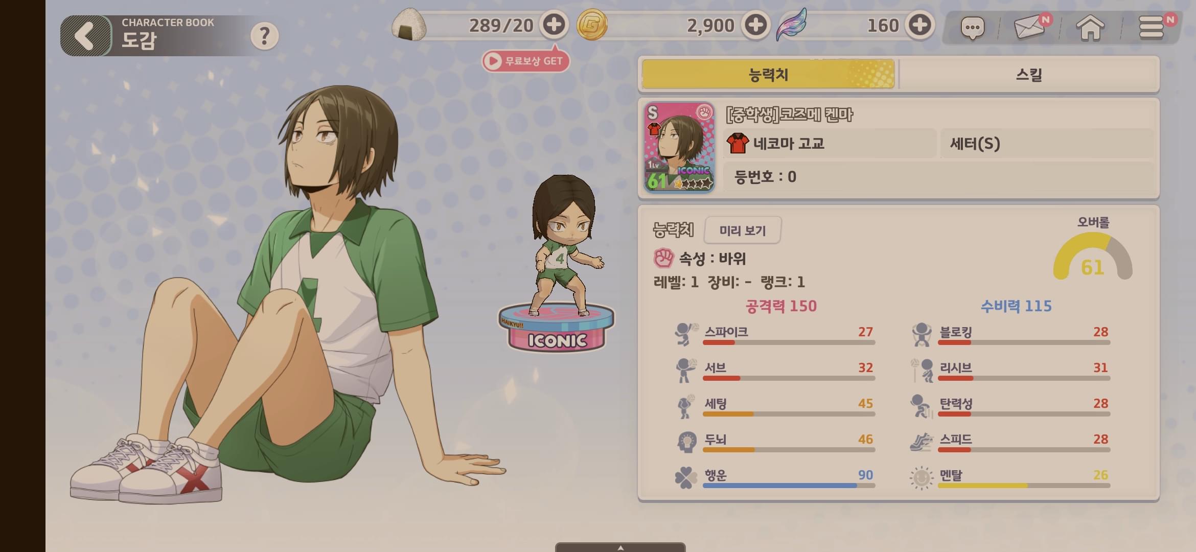
Task: Add gold coins with the plus button
Action: [756, 25]
